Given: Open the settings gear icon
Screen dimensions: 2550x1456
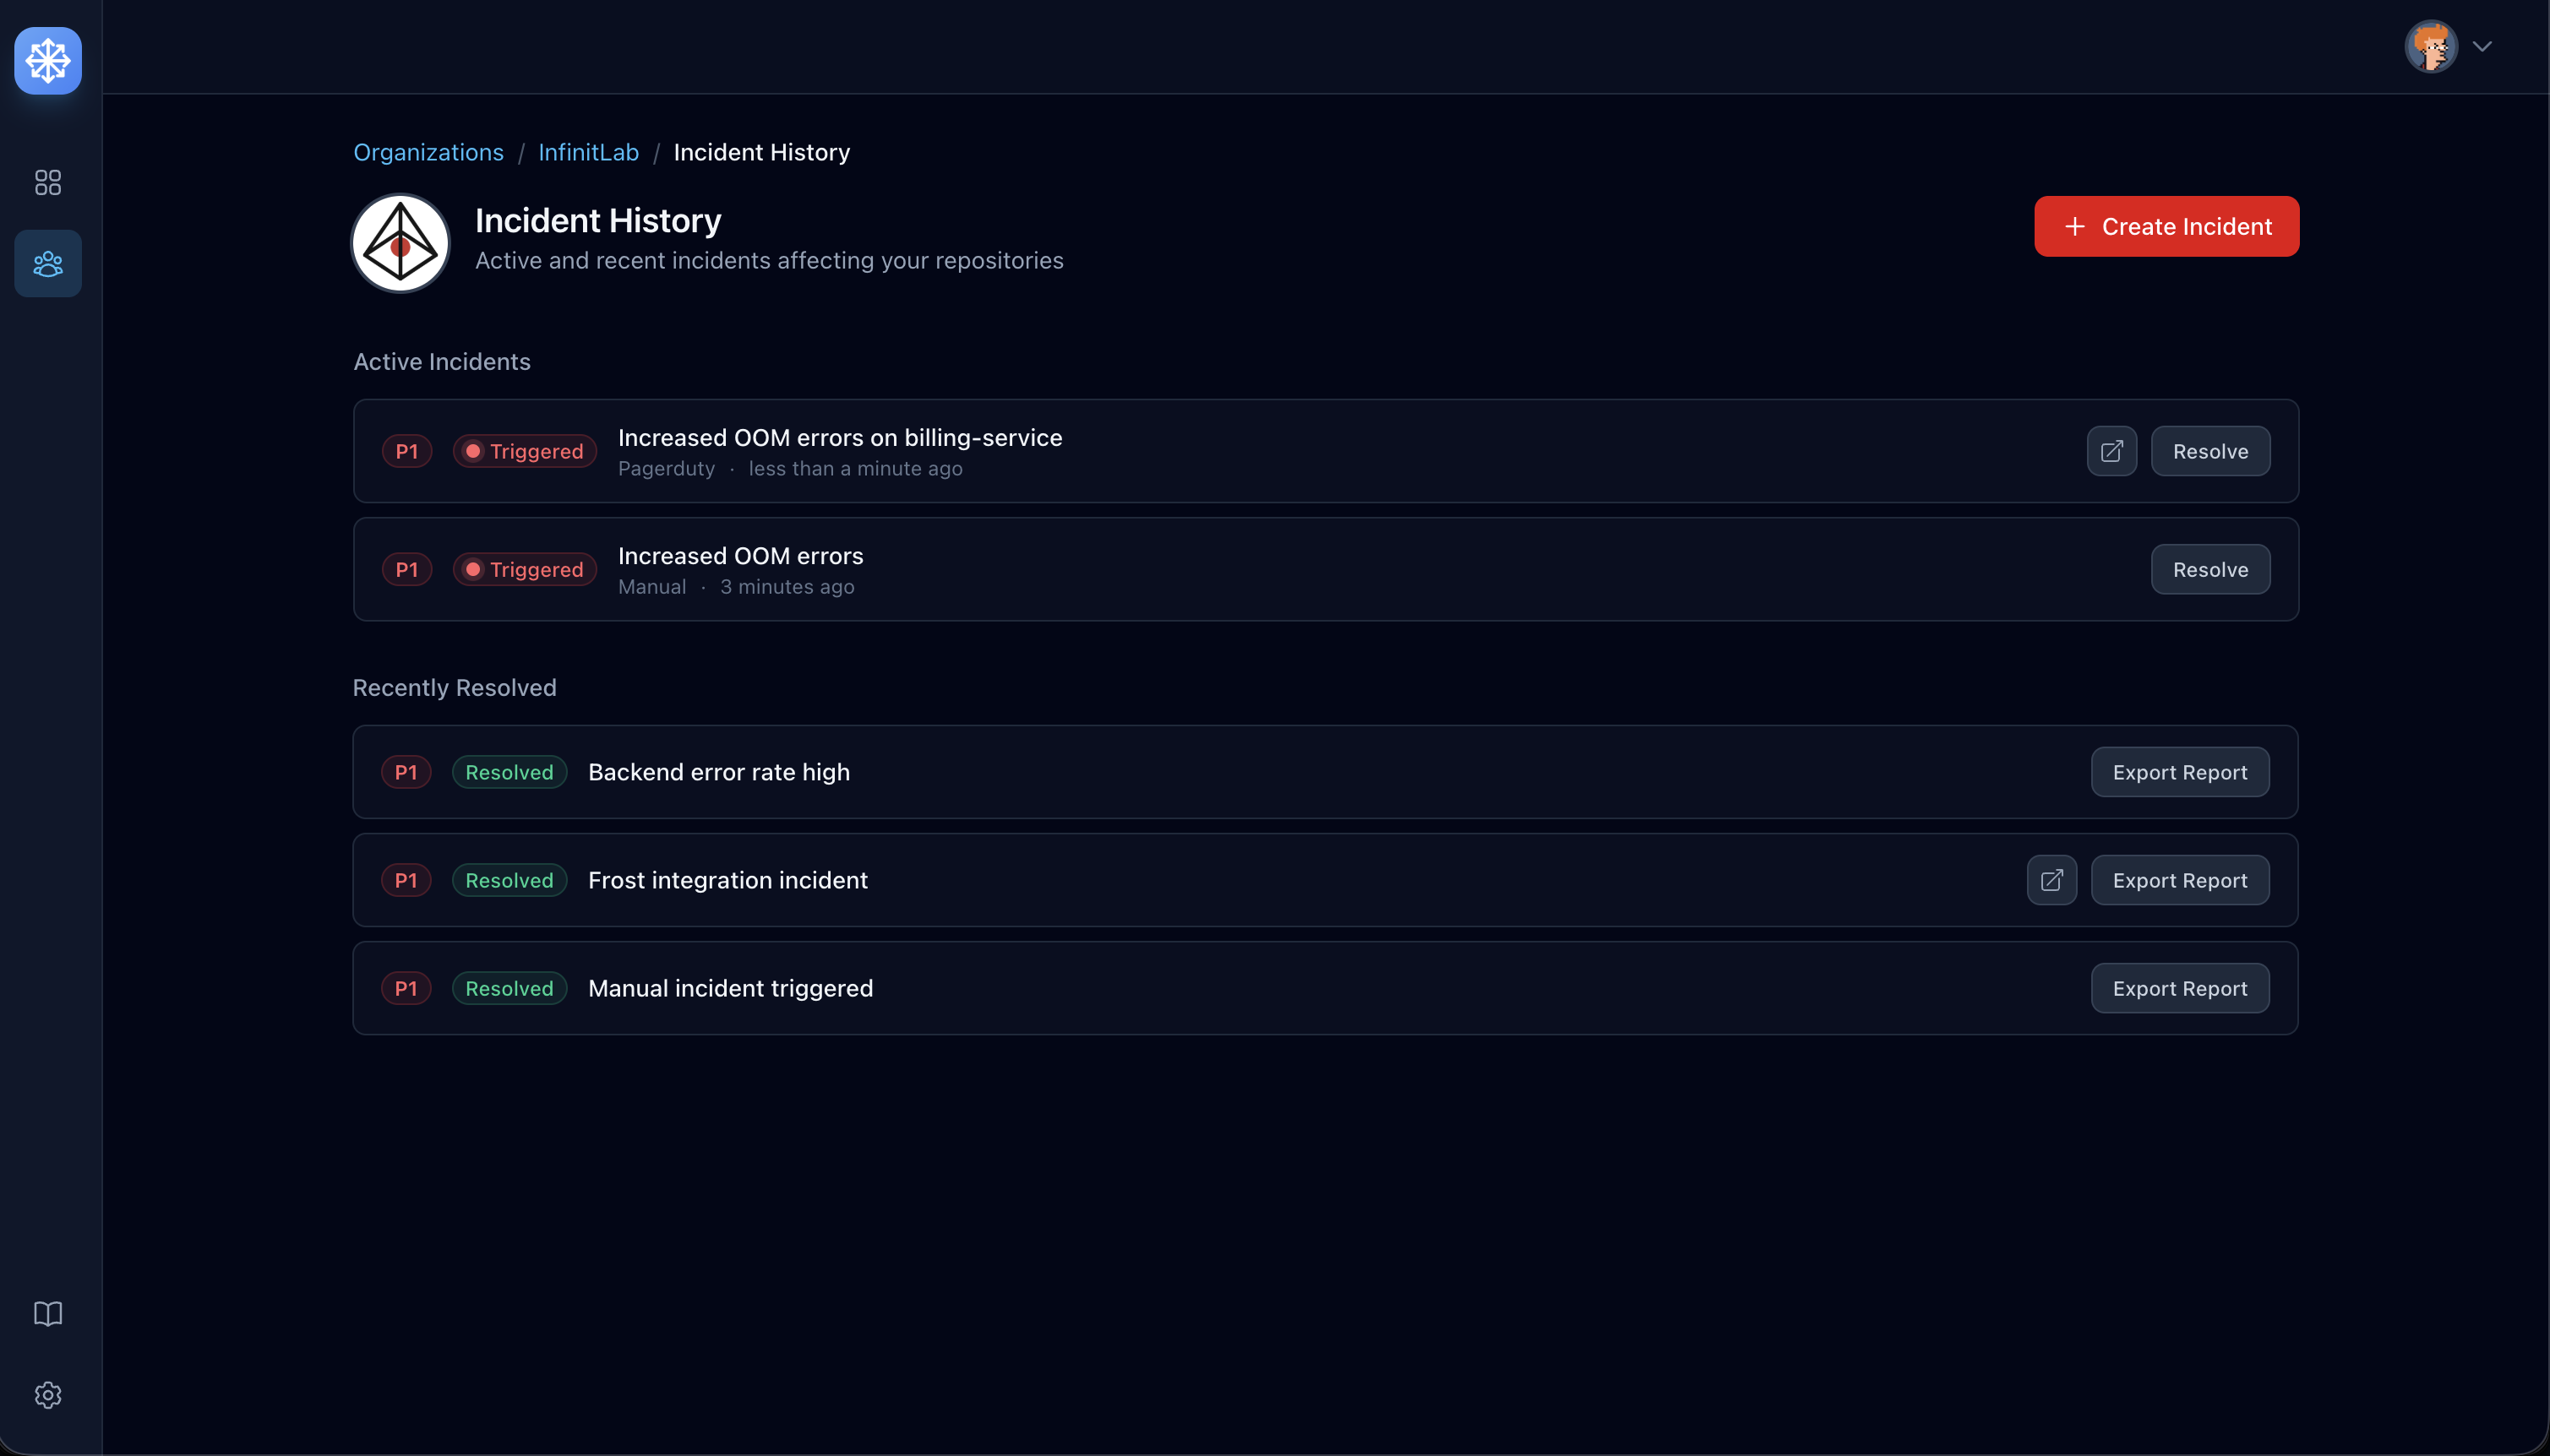Looking at the screenshot, I should [x=48, y=1395].
